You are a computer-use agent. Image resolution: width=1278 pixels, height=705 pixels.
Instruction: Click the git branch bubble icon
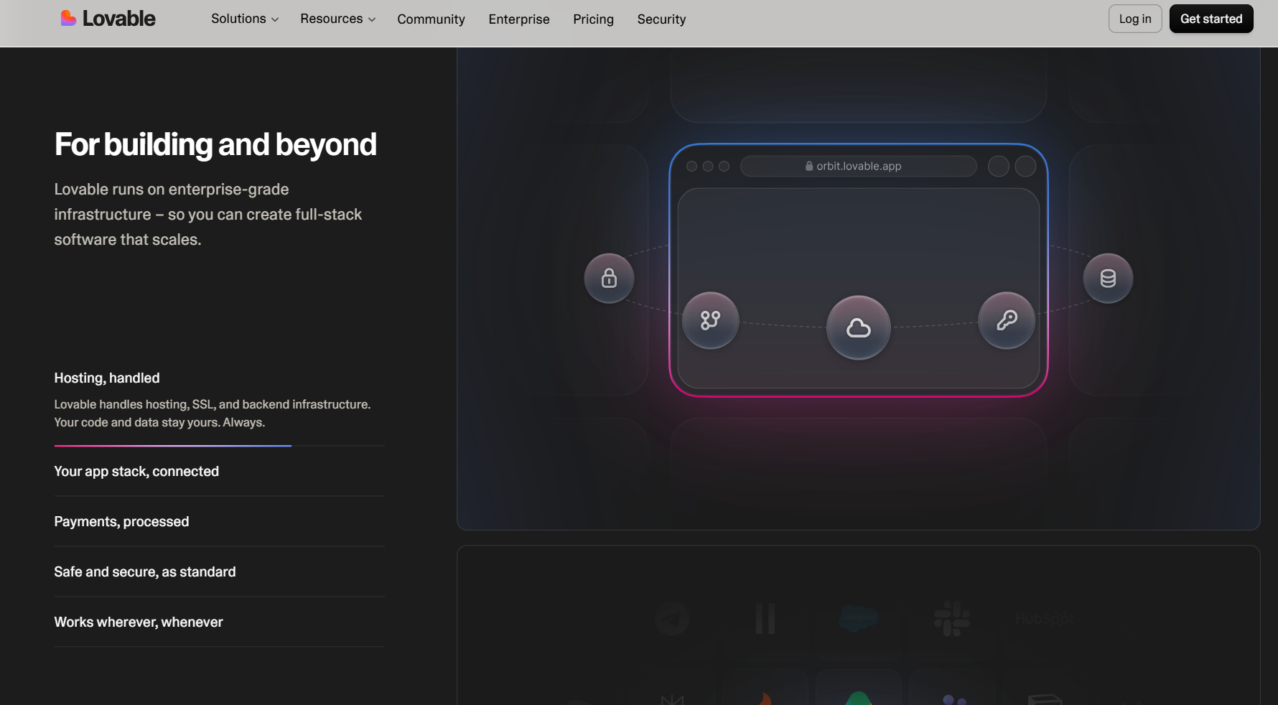coord(710,320)
